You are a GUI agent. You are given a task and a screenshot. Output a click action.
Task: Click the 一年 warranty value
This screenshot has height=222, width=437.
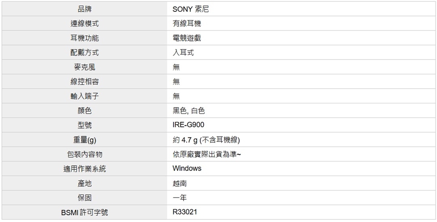tap(179, 197)
